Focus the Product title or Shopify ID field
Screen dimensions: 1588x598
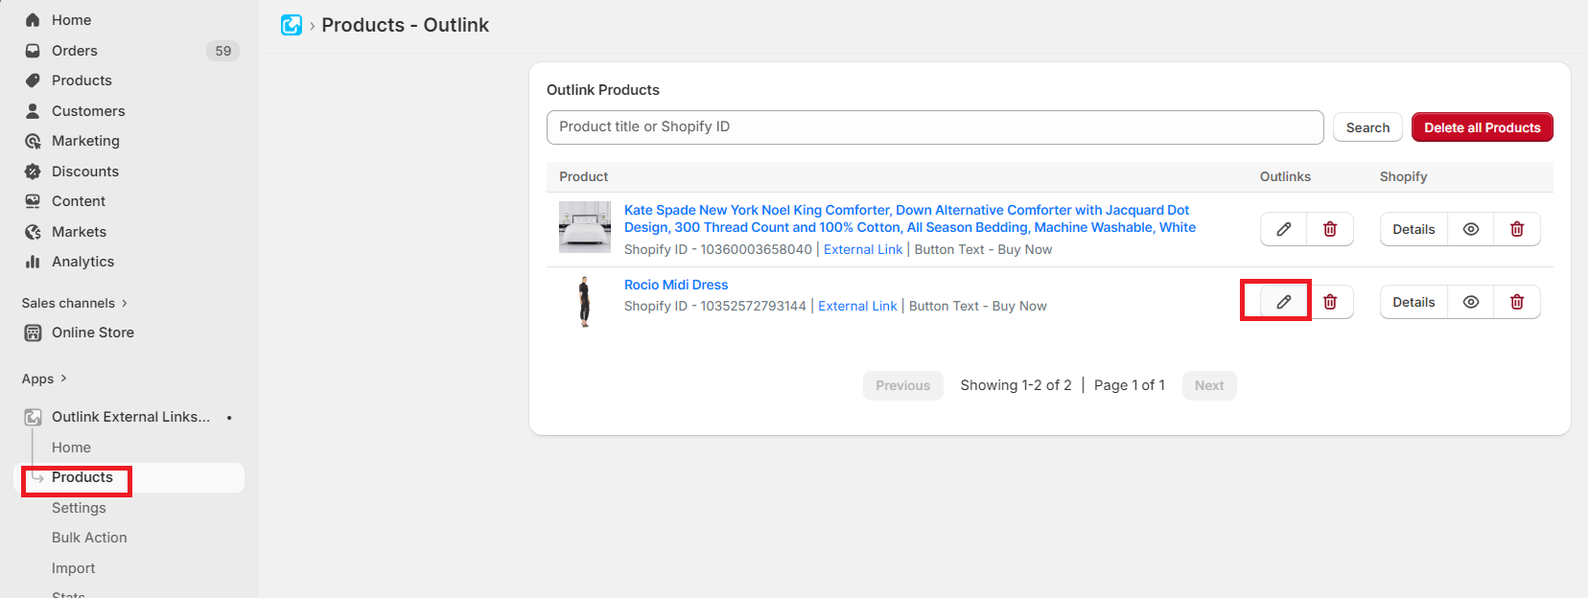click(935, 127)
